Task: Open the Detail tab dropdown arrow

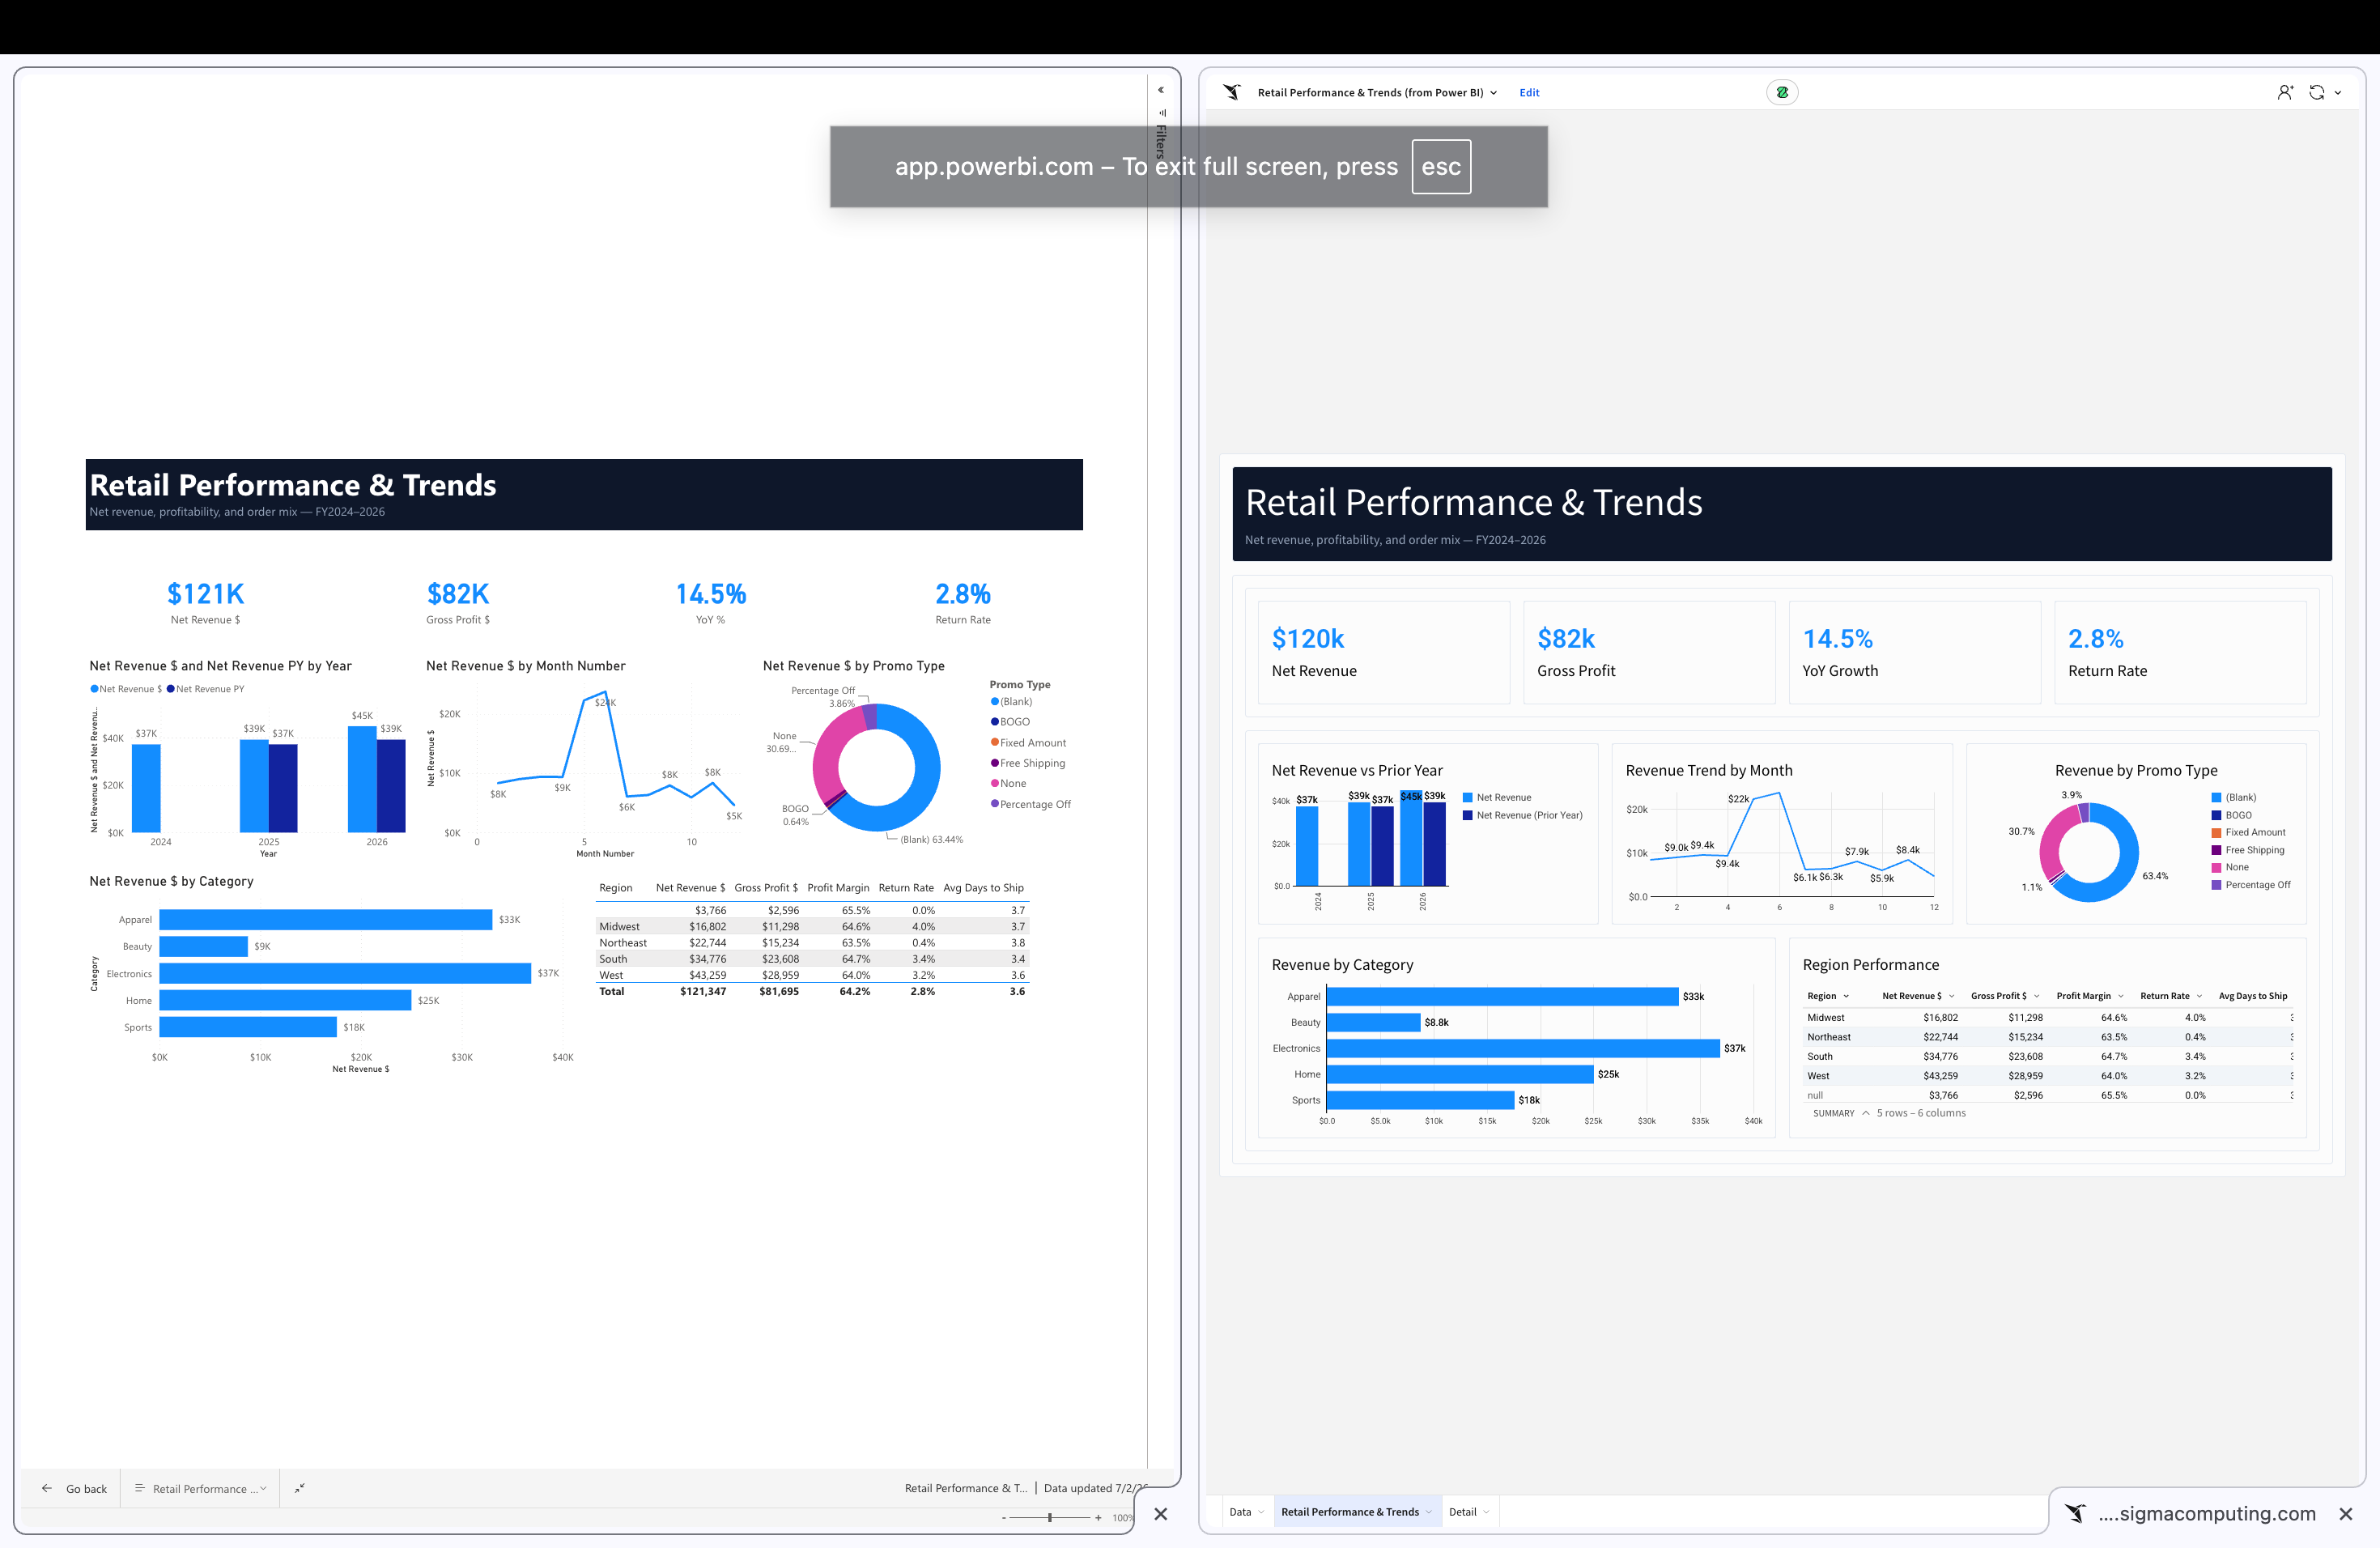Action: click(x=1486, y=1512)
